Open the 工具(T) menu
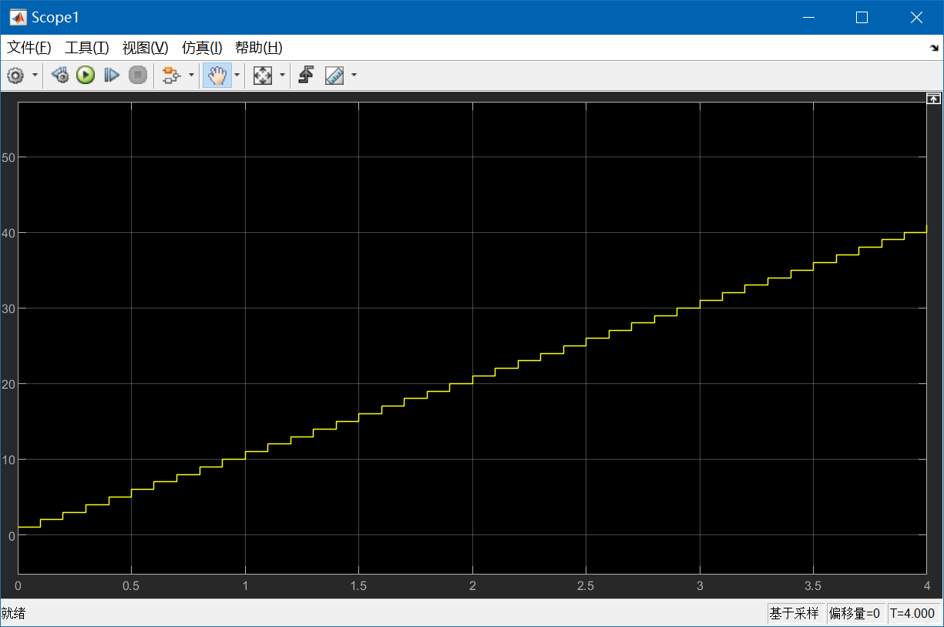 point(87,48)
